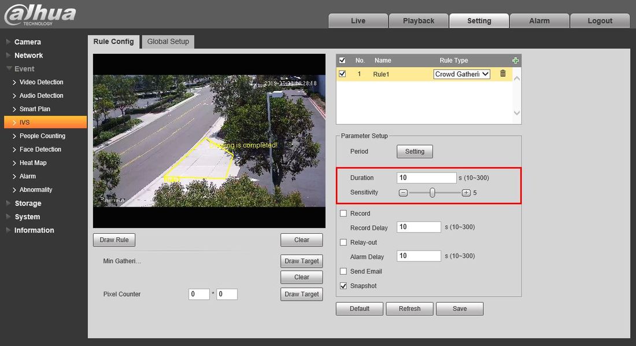Viewport: 636px width, 346px height.
Task: Enable the Record checkbox
Action: 343,214
